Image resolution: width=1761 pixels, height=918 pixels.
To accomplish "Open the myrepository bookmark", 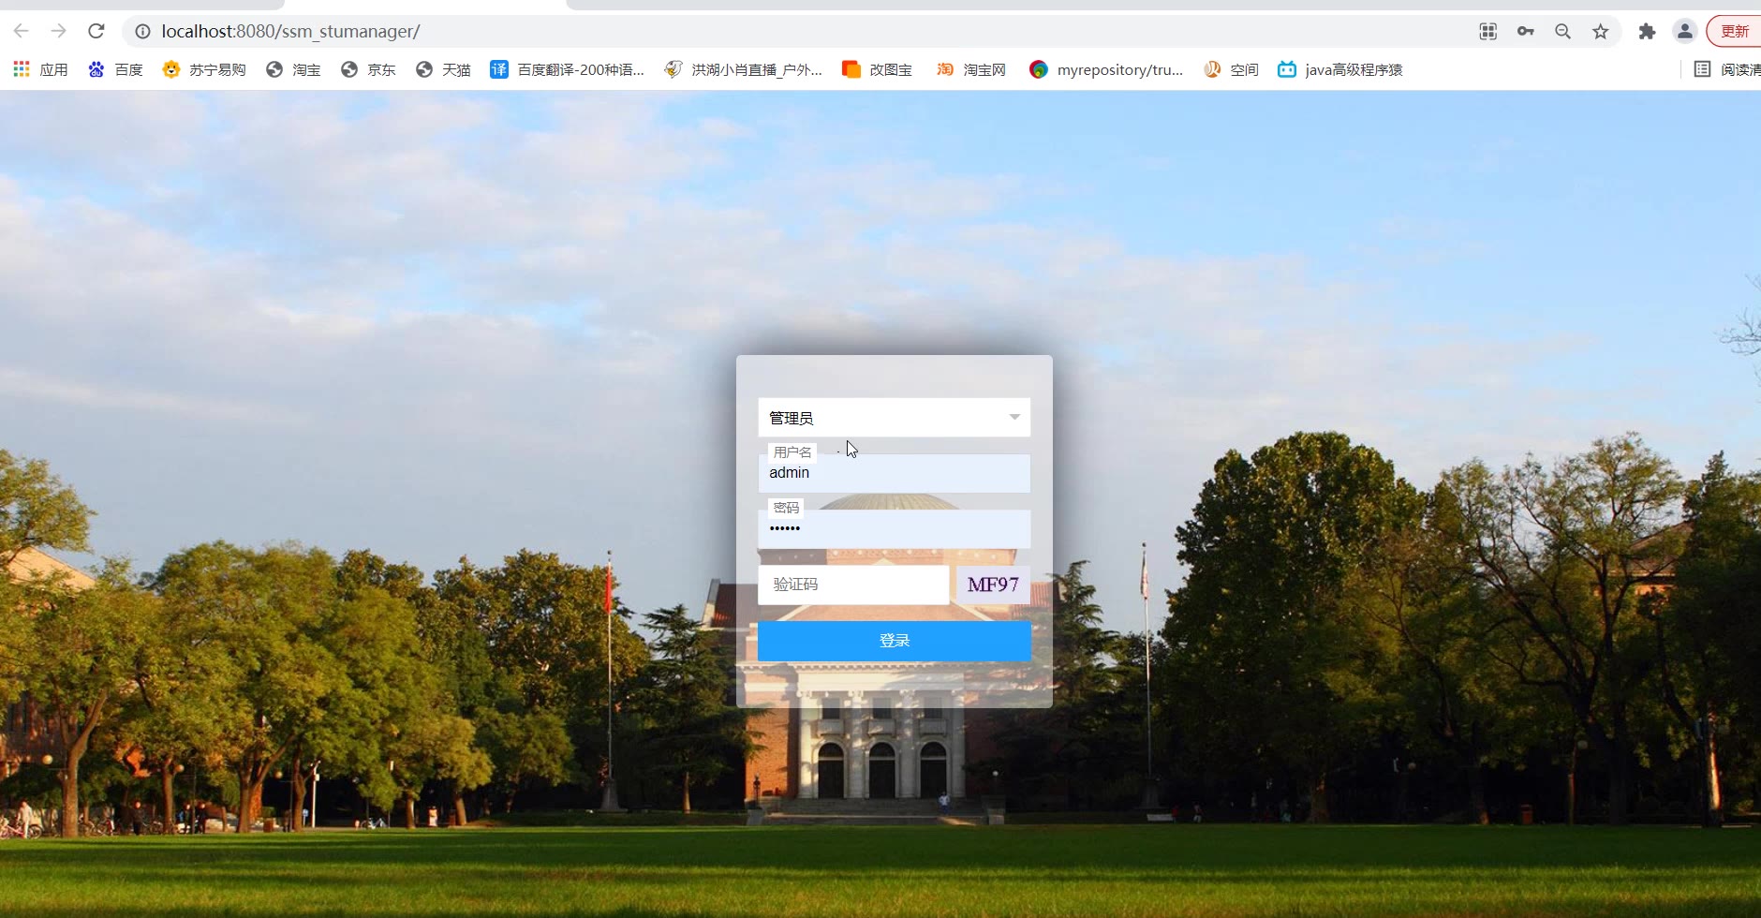I will point(1105,69).
